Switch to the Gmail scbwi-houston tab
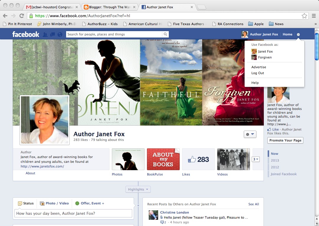319x226 pixels. (52, 7)
